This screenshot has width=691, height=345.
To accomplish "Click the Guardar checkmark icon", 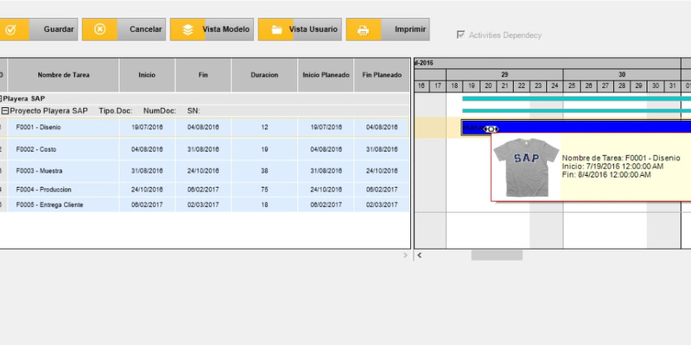I will pyautogui.click(x=11, y=29).
